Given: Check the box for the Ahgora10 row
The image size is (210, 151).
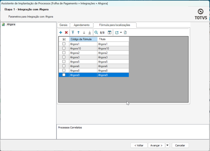Looking at the screenshot, I should click(x=64, y=48).
